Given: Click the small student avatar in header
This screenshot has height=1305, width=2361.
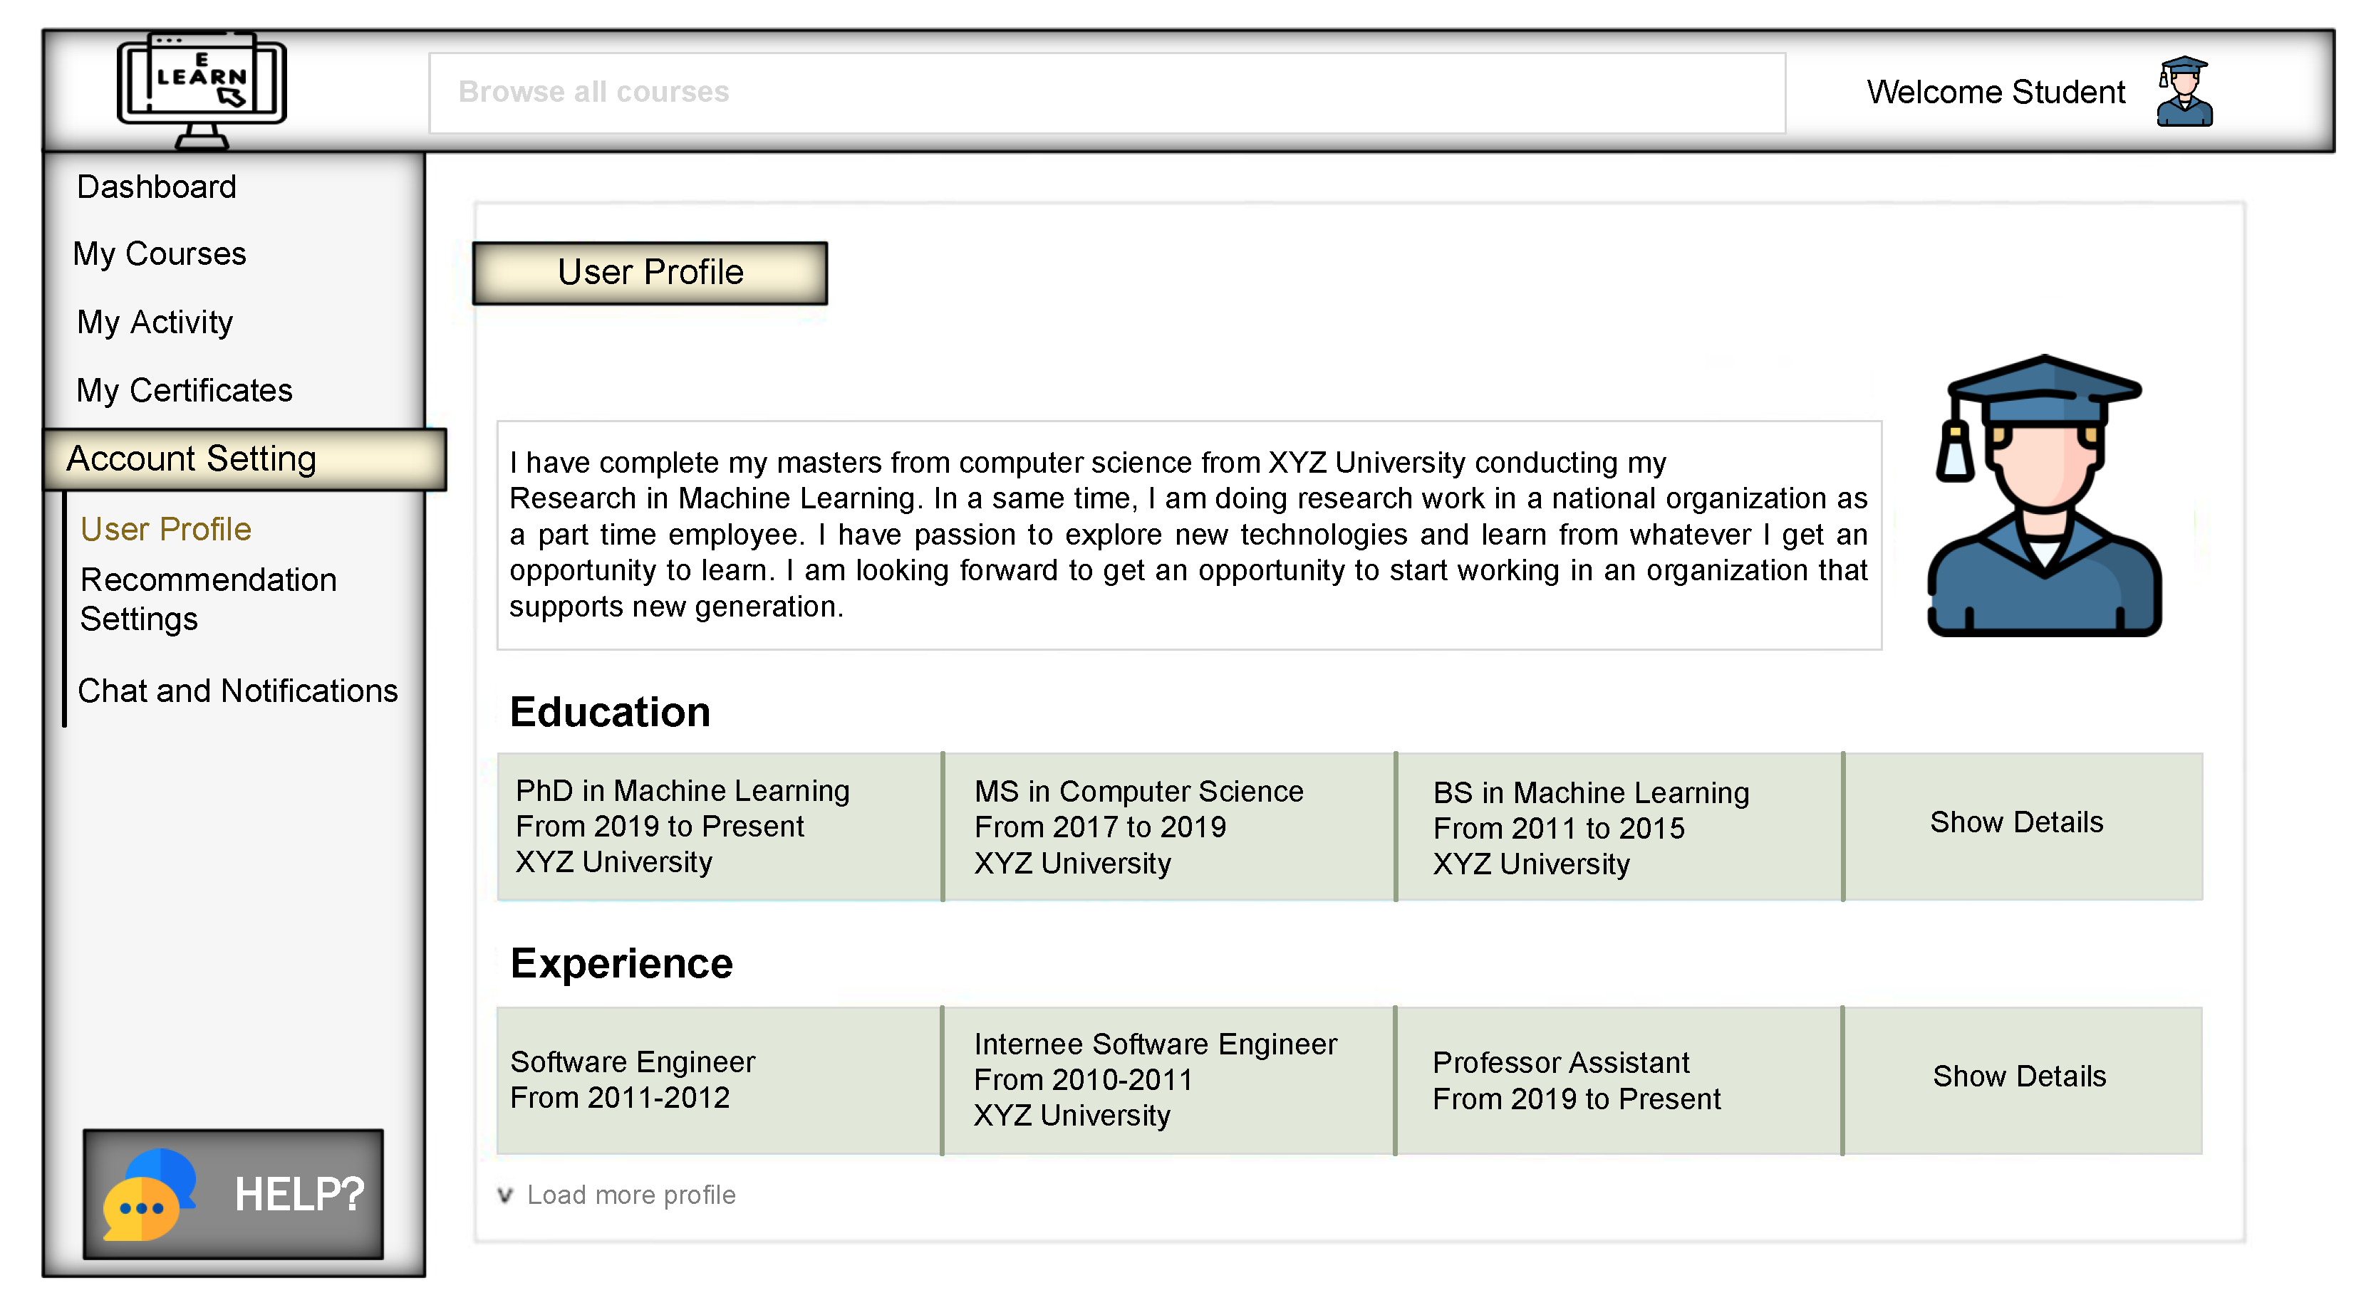Looking at the screenshot, I should pos(2184,92).
